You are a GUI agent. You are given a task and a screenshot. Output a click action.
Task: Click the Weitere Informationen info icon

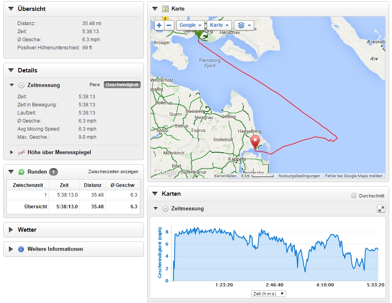click(21, 249)
